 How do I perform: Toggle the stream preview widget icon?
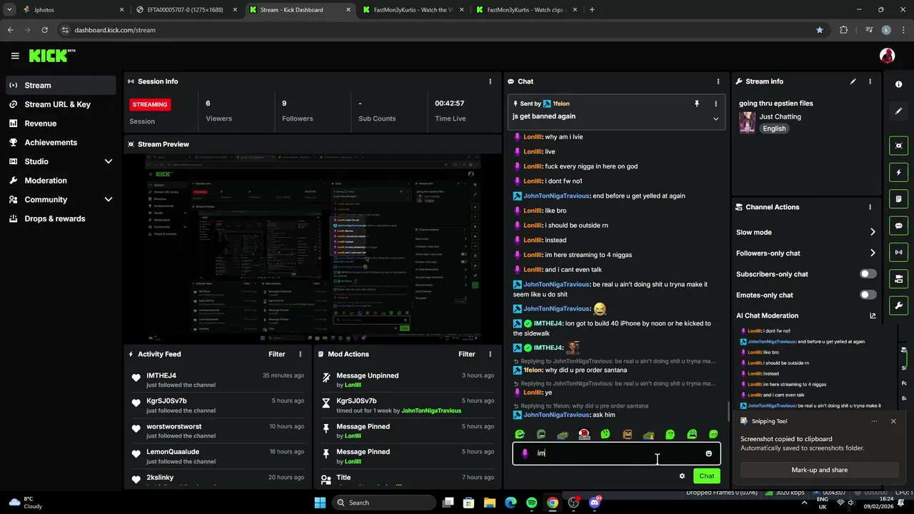(x=899, y=146)
